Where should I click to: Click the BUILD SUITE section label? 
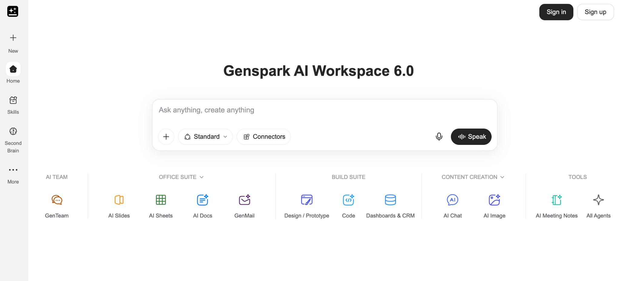(348, 177)
